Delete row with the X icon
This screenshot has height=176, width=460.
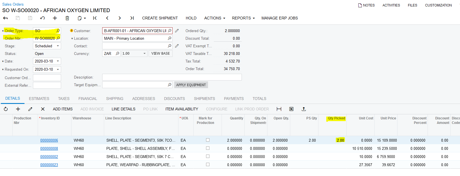pyautogui.click(x=43, y=109)
